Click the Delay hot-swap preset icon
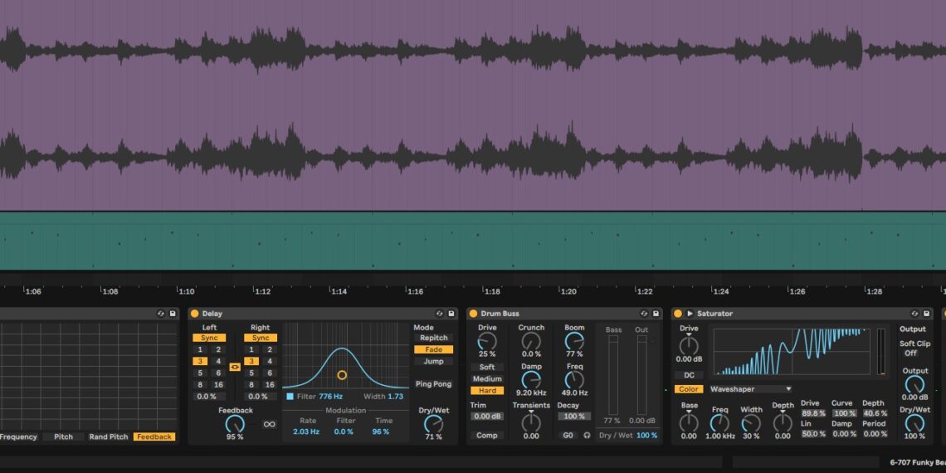 [439, 314]
